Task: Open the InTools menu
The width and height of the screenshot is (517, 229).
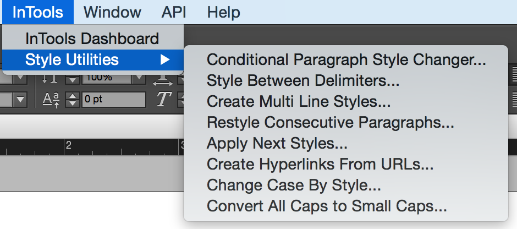Action: [x=37, y=12]
